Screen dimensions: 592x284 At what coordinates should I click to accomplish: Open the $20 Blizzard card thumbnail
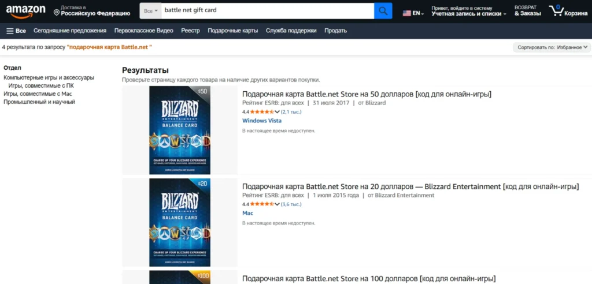tap(180, 222)
